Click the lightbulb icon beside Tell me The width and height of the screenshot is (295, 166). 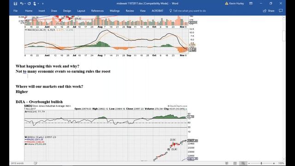[171, 11]
